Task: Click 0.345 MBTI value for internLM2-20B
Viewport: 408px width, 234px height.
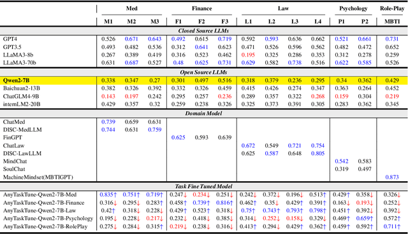Action: click(392, 104)
